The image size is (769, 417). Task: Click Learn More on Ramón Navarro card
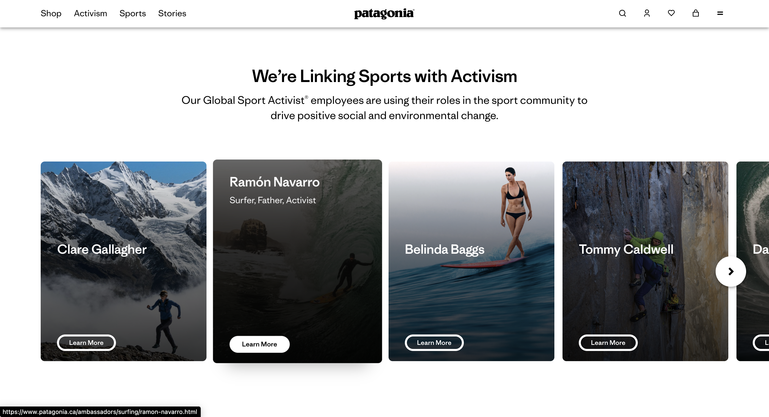click(x=259, y=344)
